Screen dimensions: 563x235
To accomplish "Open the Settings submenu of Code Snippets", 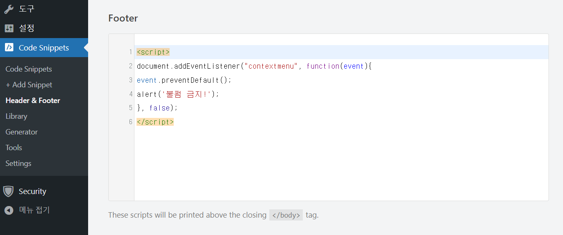I will tap(18, 163).
